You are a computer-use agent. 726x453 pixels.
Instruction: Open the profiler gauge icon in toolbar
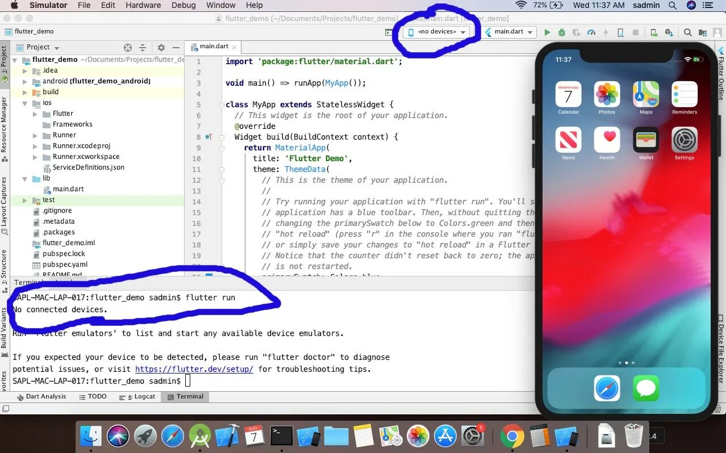591,32
